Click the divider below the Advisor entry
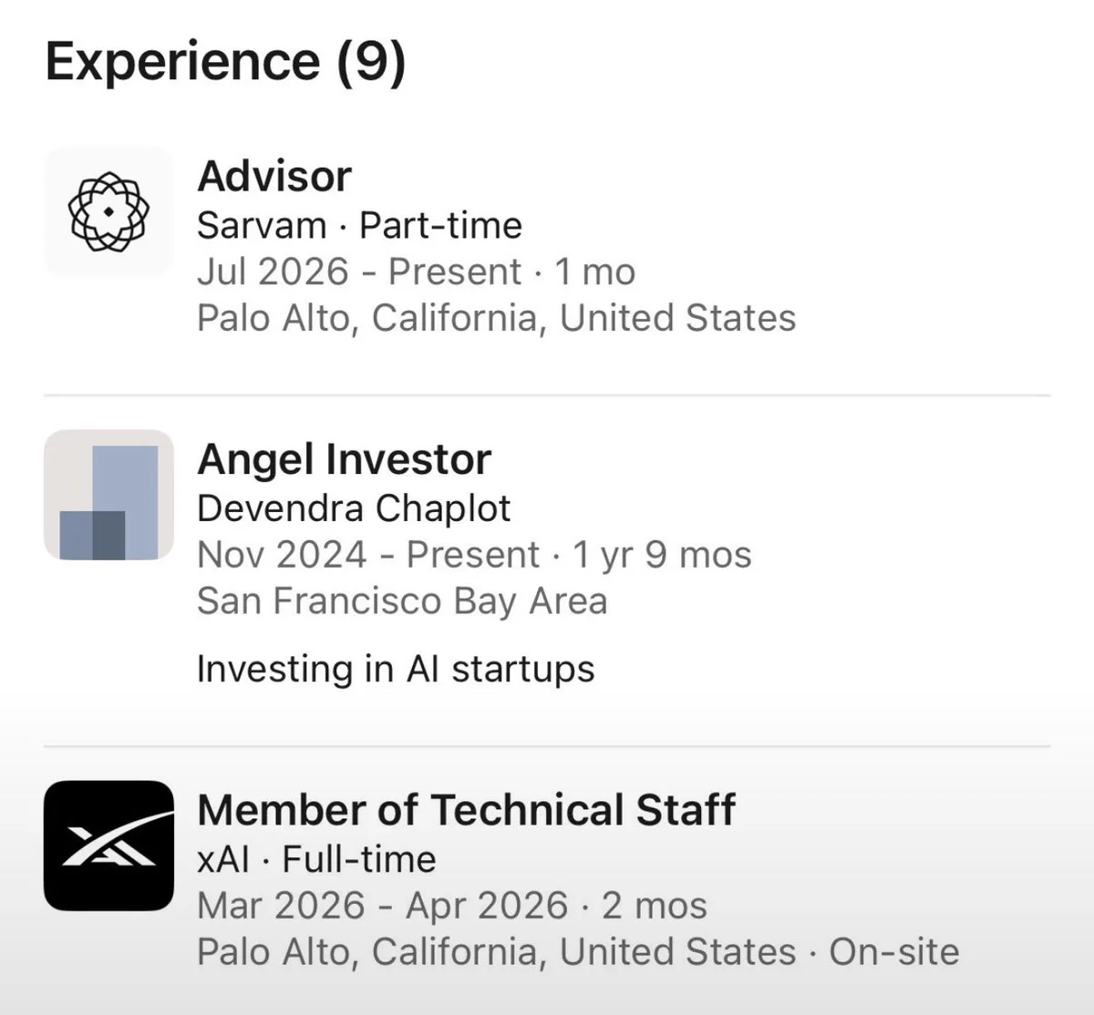 pyautogui.click(x=547, y=395)
